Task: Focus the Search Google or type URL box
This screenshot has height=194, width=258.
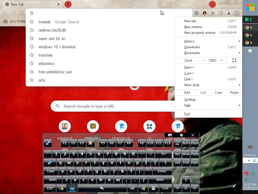Action: coord(113,106)
